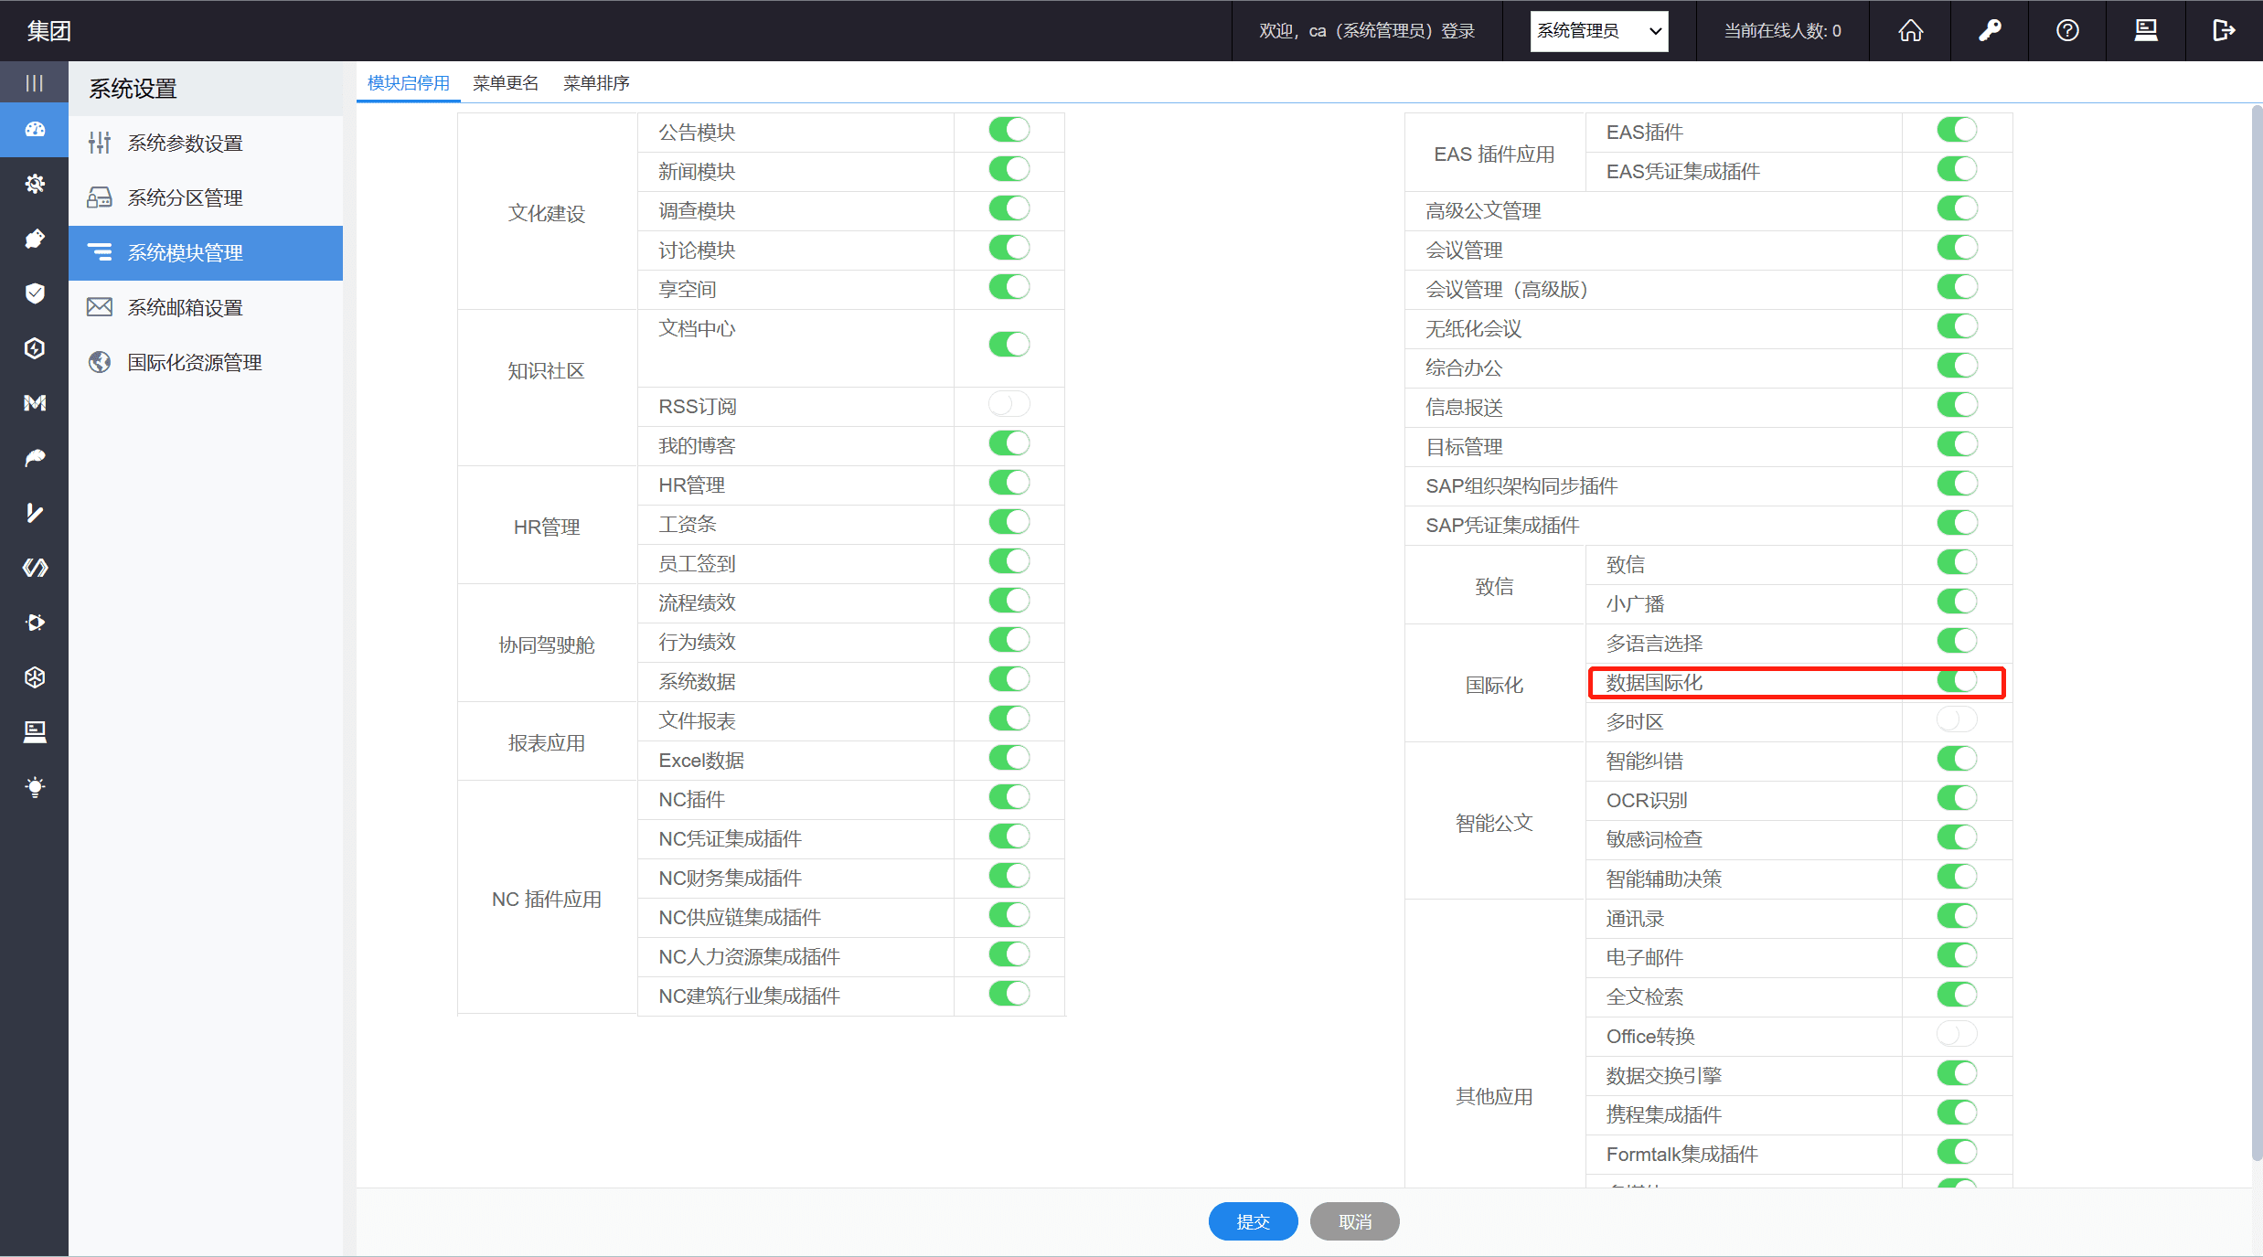Screen dimensions: 2263x1257
Task: Select the share arrow sidebar icon
Action: (x=35, y=458)
